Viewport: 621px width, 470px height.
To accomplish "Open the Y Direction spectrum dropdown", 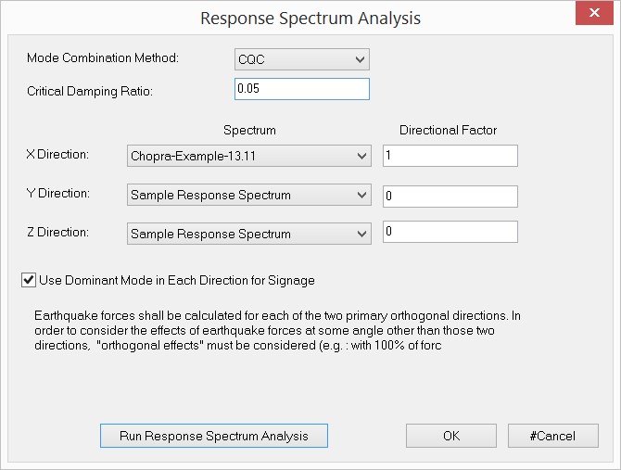I will pyautogui.click(x=249, y=195).
